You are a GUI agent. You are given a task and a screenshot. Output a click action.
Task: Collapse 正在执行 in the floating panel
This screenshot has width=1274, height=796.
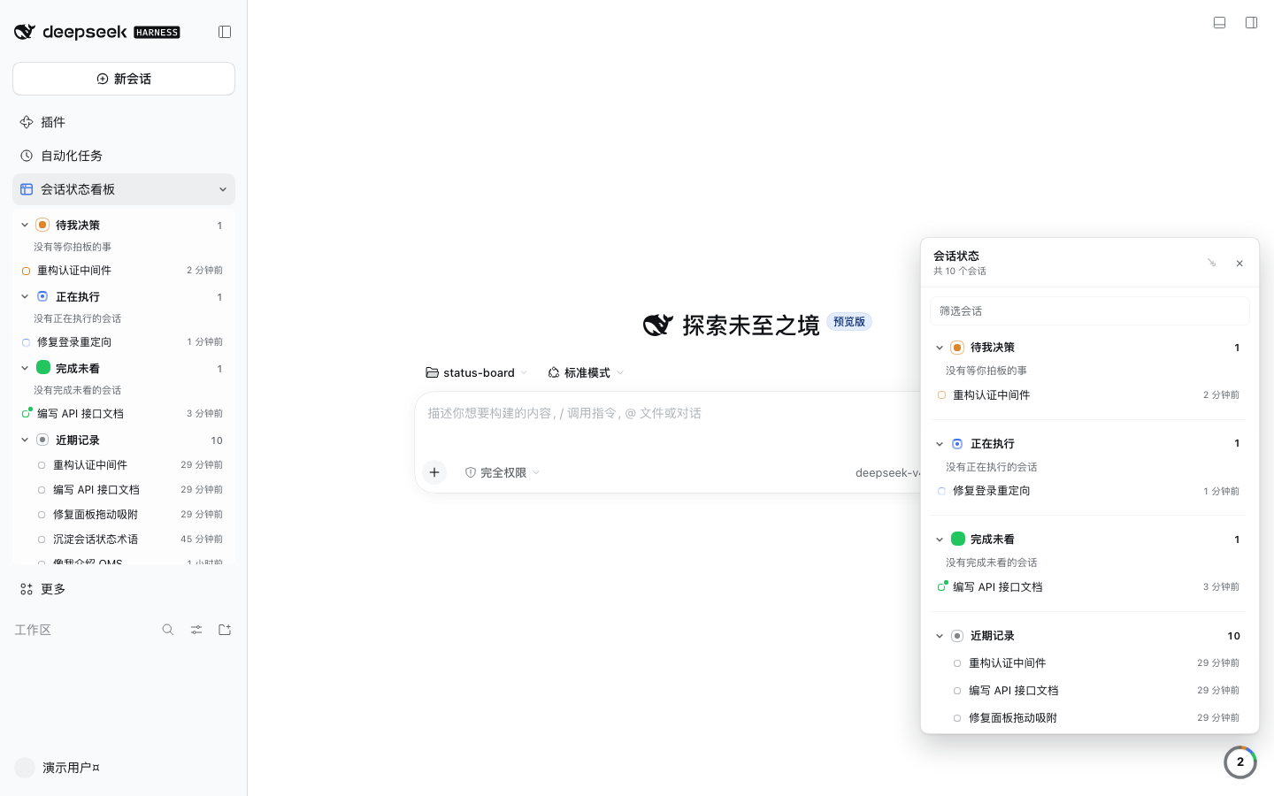[x=940, y=444]
